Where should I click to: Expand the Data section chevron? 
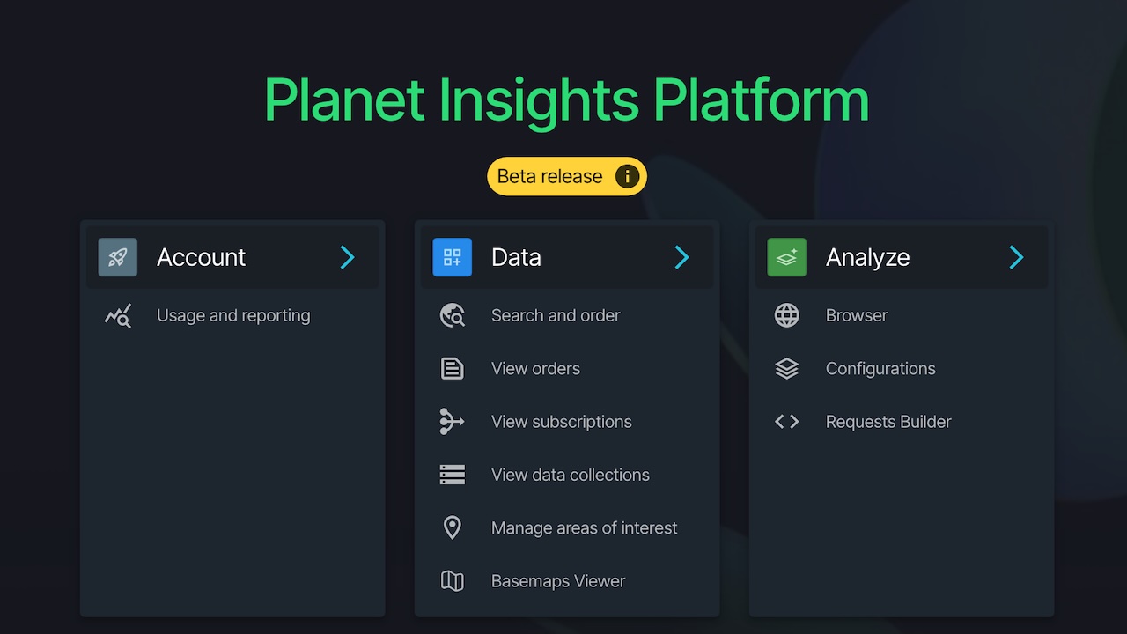(681, 257)
